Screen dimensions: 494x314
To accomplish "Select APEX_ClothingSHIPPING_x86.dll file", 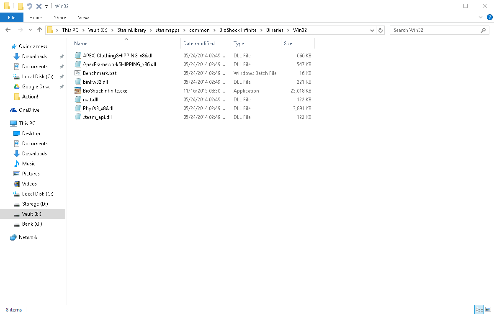I will coord(118,55).
